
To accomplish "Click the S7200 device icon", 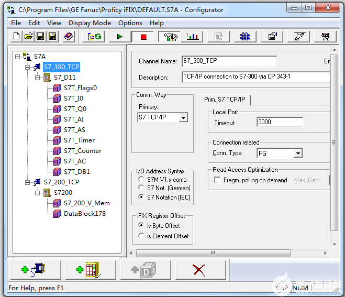I will point(47,193).
